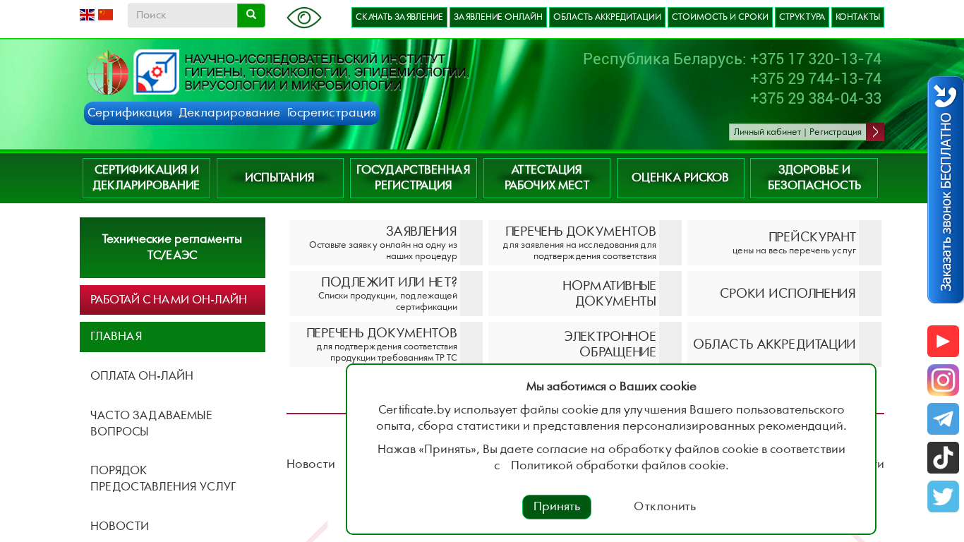
Task: Click the Декларирование link in blue banner
Action: point(229,113)
